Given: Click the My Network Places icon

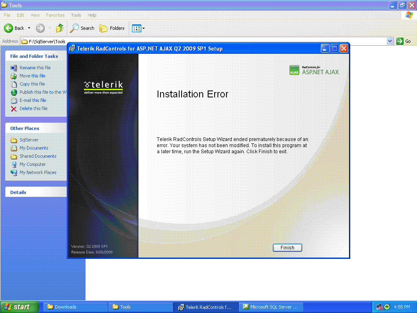Looking at the screenshot, I should pyautogui.click(x=14, y=173).
